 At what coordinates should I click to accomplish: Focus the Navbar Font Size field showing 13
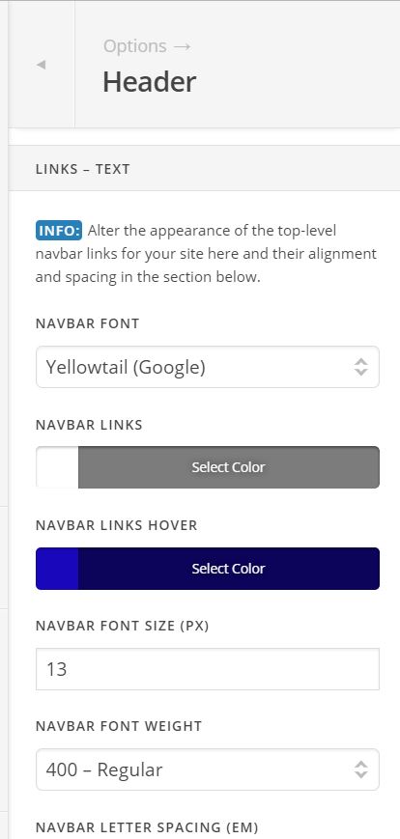click(208, 669)
